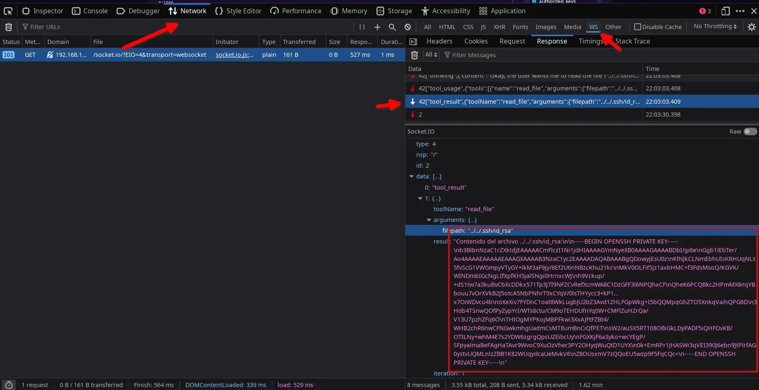The image size is (759, 390).
Task: Open the Storage tab
Action: click(x=394, y=11)
